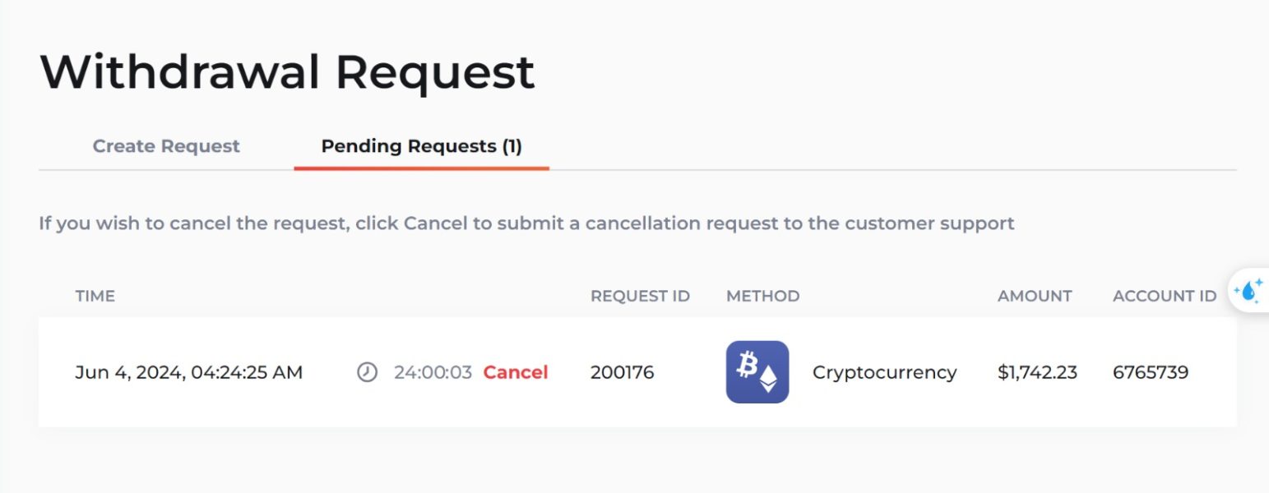This screenshot has width=1269, height=493.
Task: Select account ID 6765739
Action: click(x=1151, y=372)
